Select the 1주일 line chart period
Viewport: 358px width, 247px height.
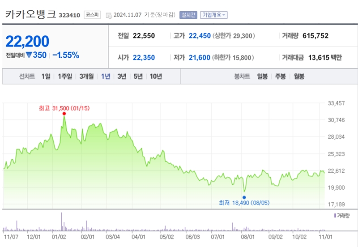tap(65, 76)
